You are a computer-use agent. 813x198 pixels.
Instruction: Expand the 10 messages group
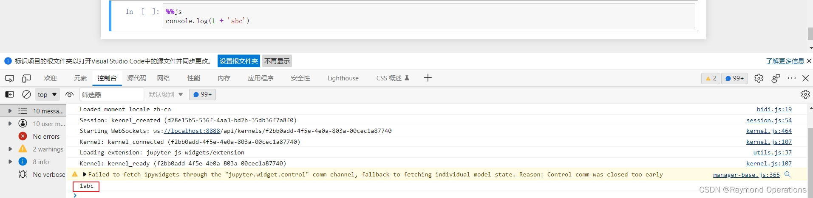click(x=10, y=111)
